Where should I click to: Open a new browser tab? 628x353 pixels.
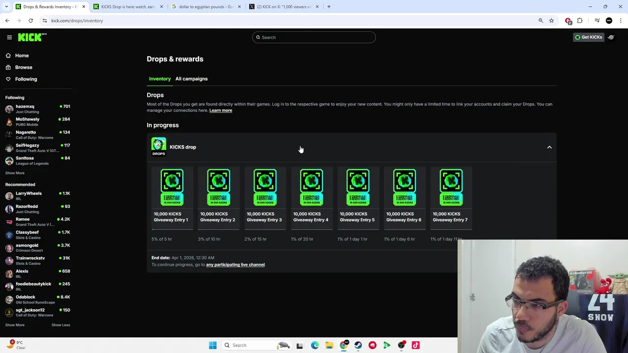click(x=329, y=7)
